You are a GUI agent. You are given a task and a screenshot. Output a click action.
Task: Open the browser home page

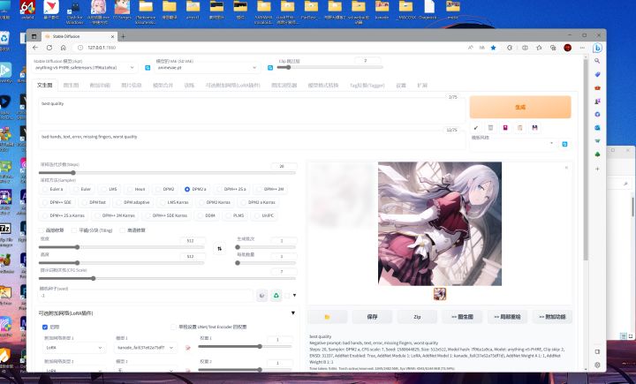click(64, 48)
